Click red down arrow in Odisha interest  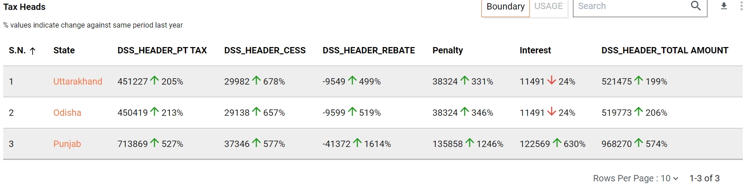[x=551, y=112]
